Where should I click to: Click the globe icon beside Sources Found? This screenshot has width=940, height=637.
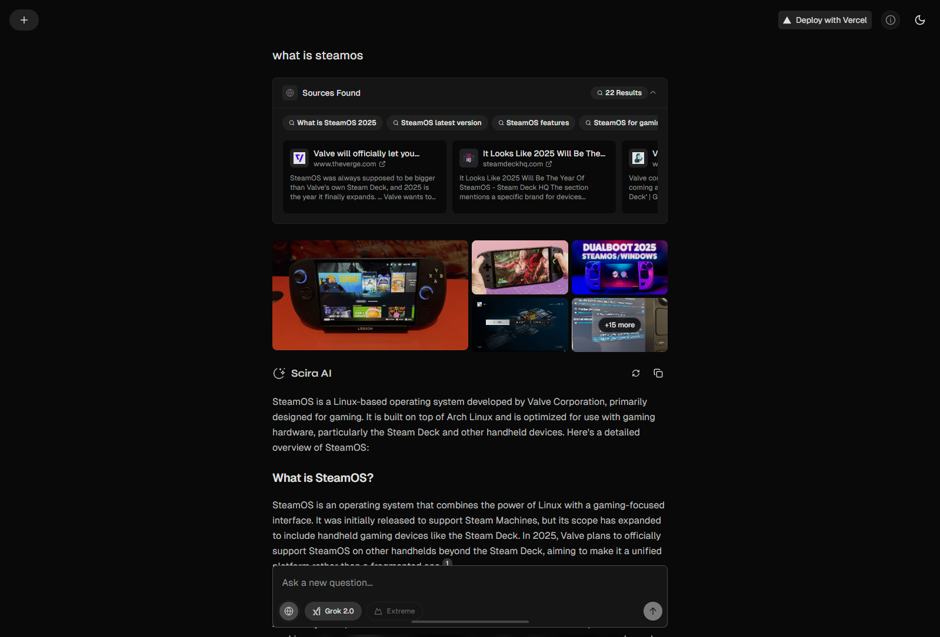tap(290, 93)
